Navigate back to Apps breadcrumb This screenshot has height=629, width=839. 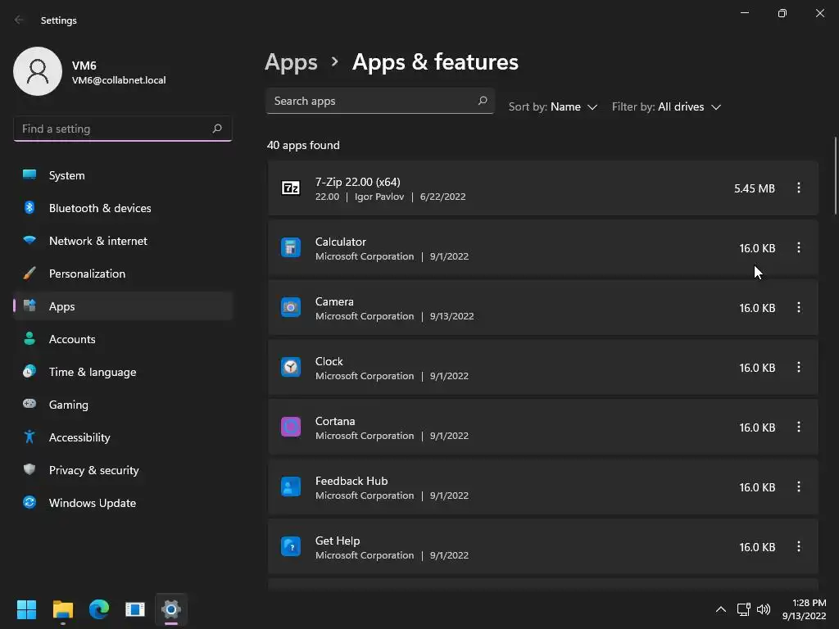[x=291, y=62]
